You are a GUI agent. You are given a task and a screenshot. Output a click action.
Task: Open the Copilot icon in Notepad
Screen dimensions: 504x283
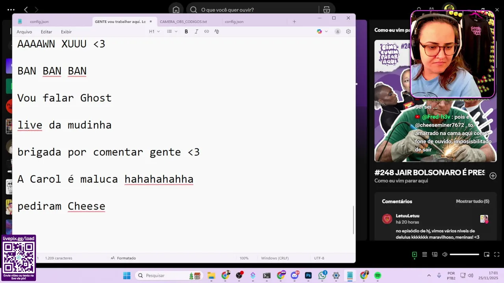[x=319, y=31]
